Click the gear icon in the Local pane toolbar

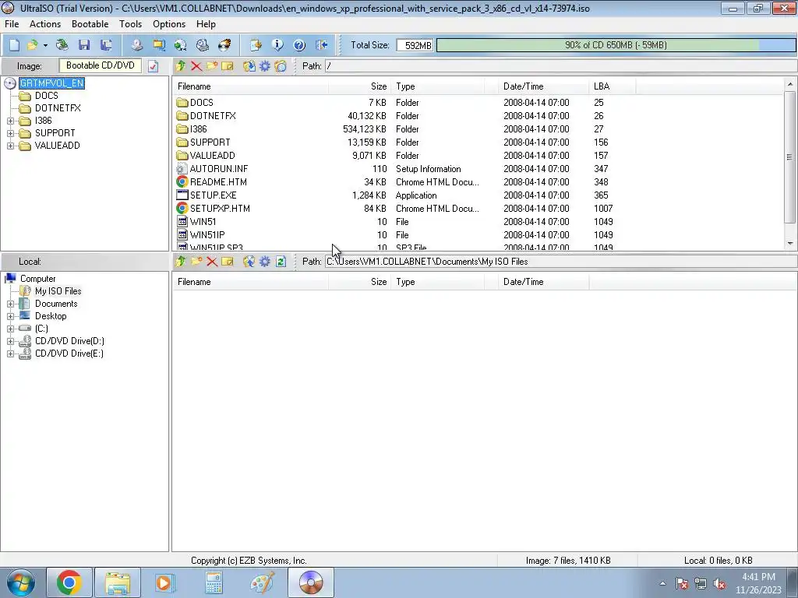(265, 262)
